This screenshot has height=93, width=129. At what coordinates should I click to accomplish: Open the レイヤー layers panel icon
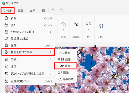tap(101, 26)
